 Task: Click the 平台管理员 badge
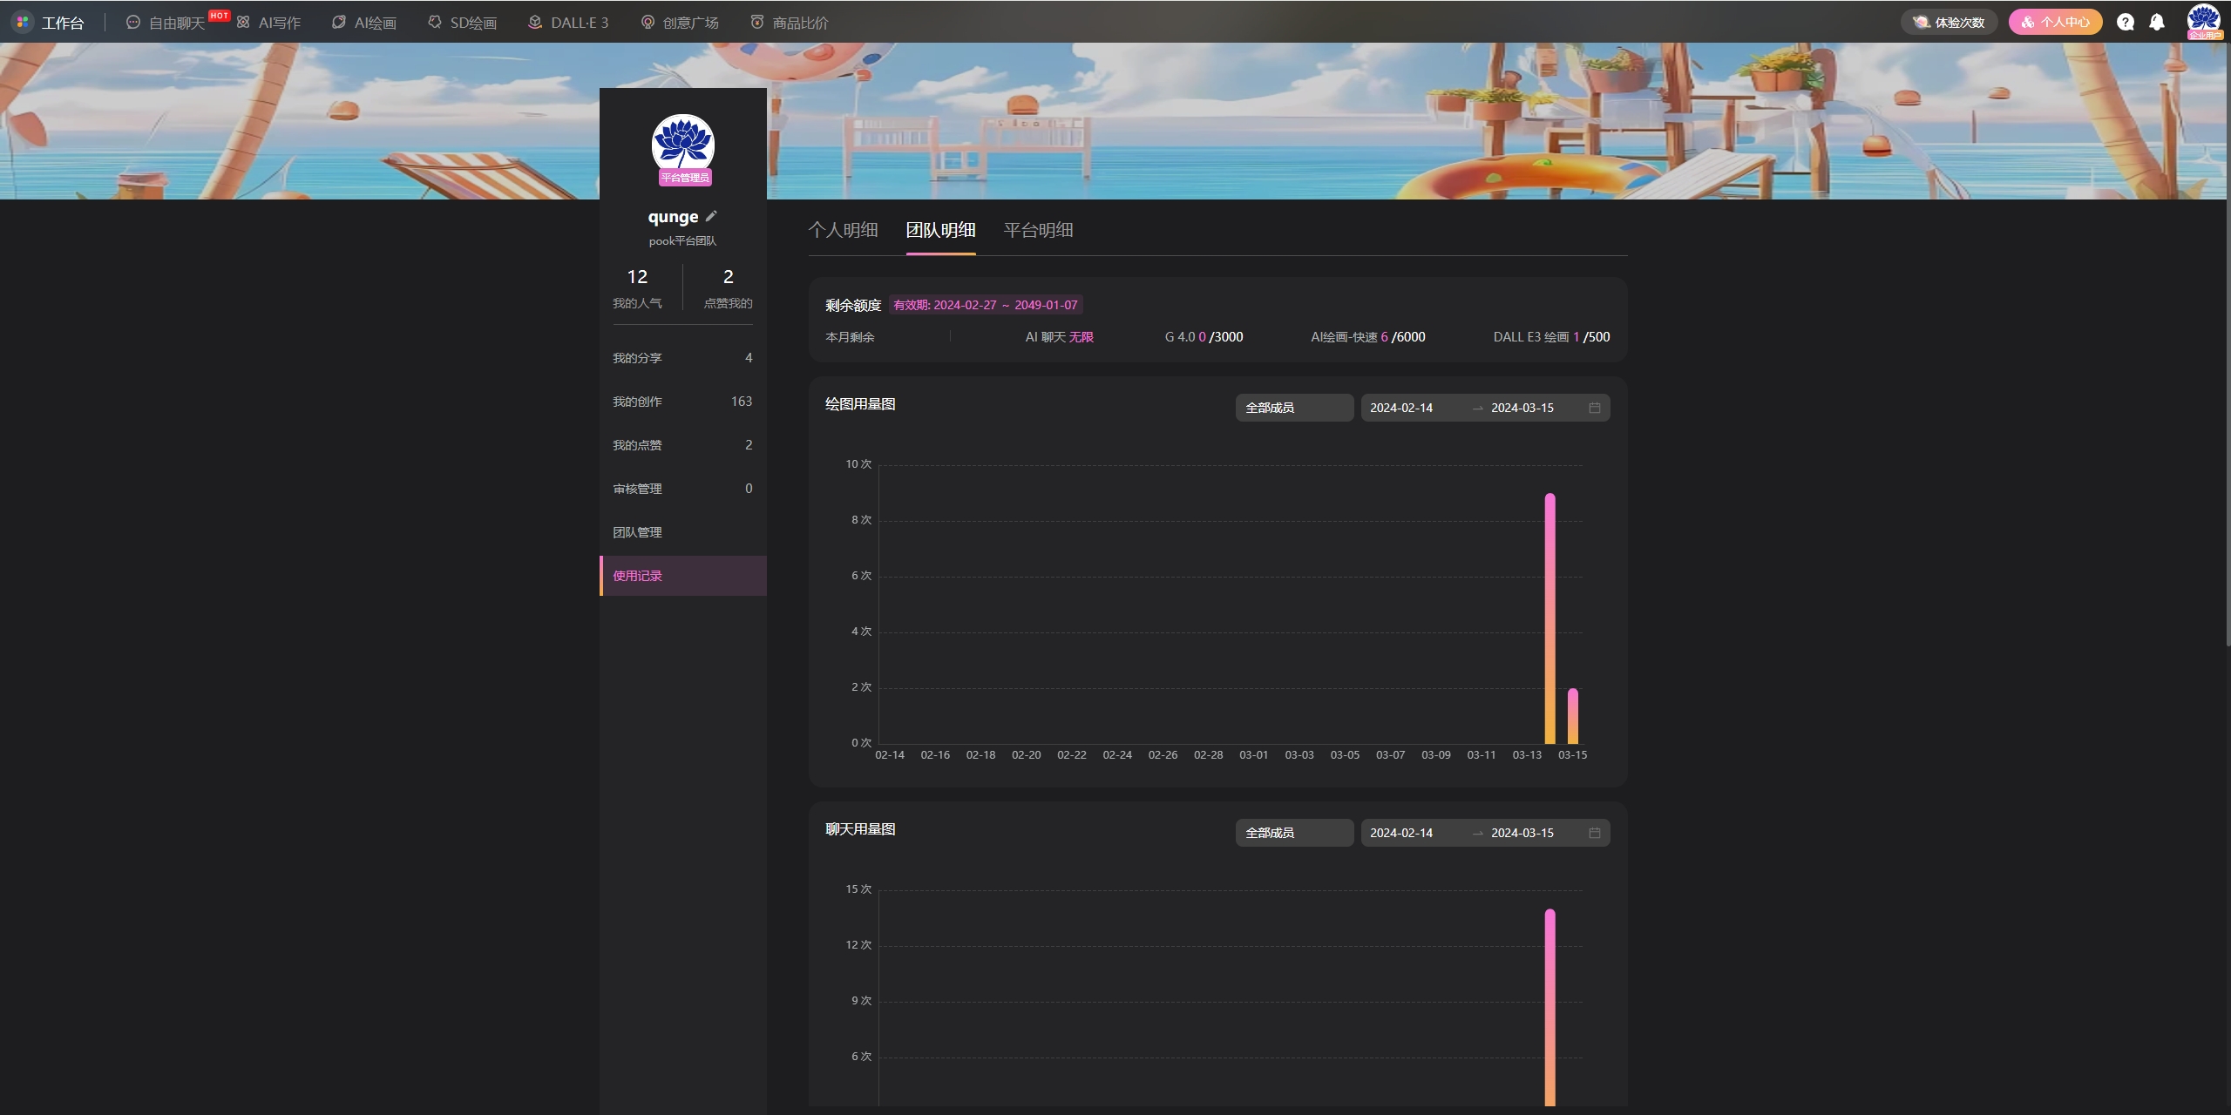pyautogui.click(x=685, y=178)
